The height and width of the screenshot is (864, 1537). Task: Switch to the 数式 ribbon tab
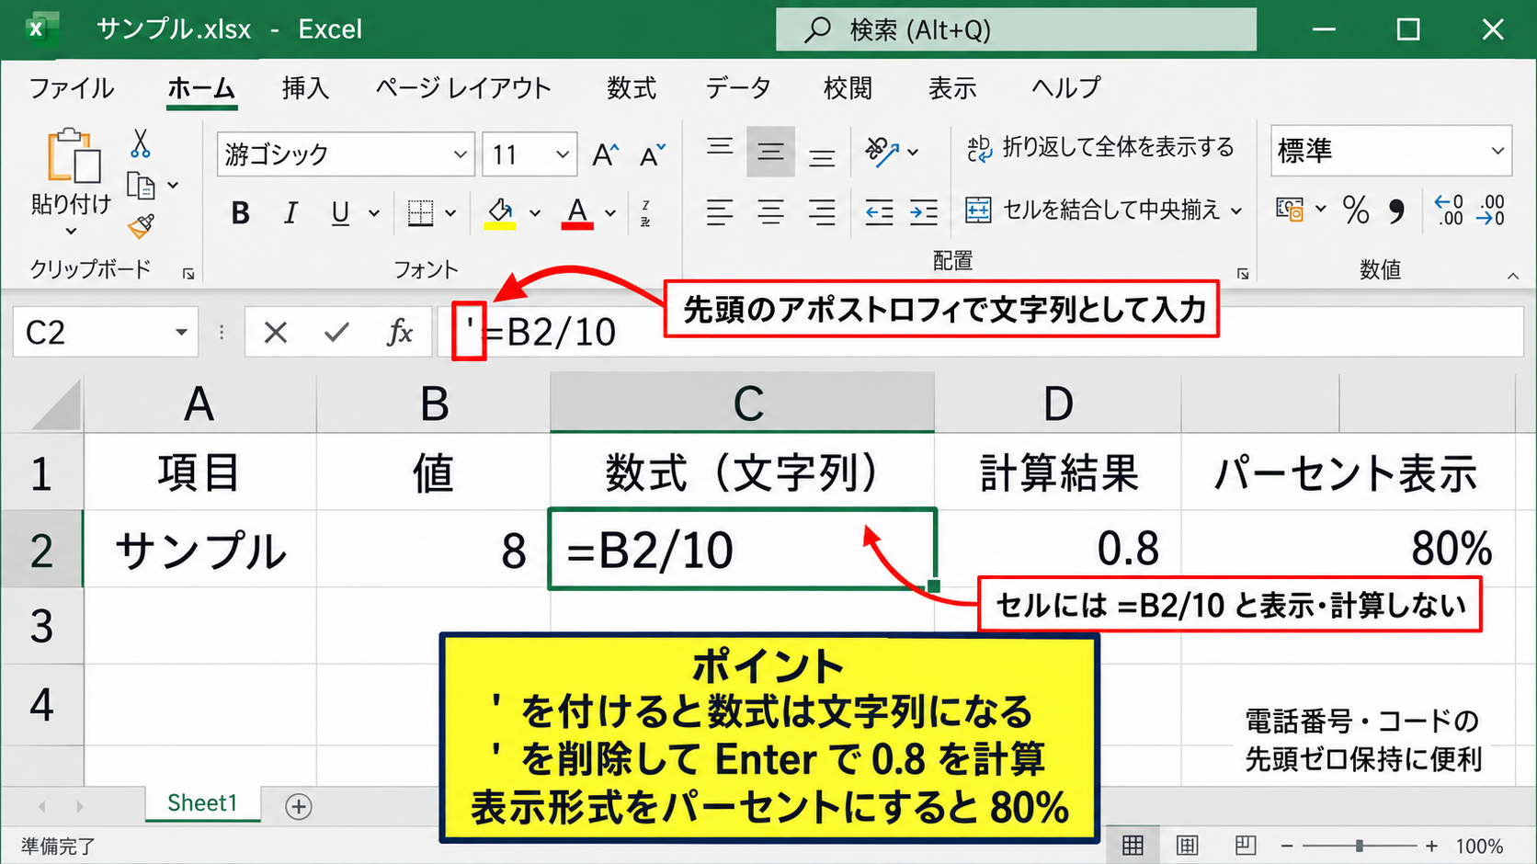coord(632,88)
